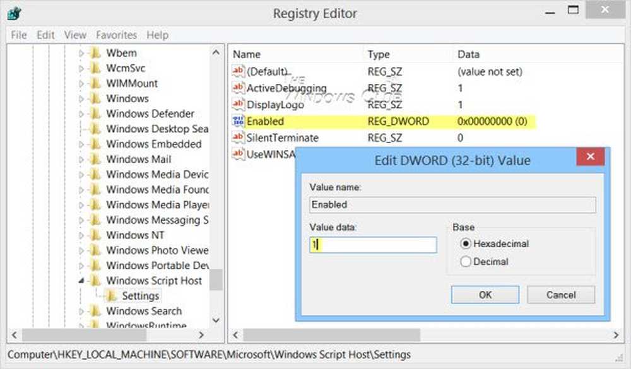The image size is (631, 369).
Task: Click the tree pane vertical scrollbar thumb
Action: pos(216,279)
